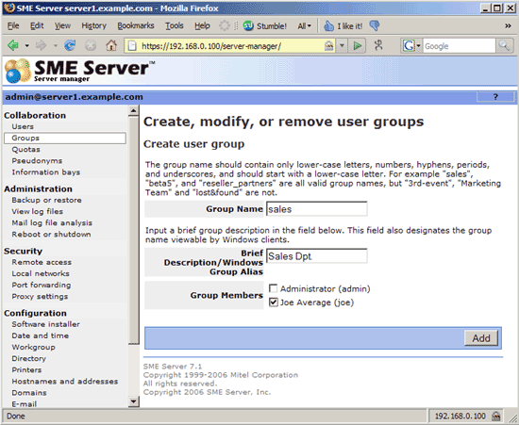Uncheck the Joe Average (joe) checkbox

(273, 302)
